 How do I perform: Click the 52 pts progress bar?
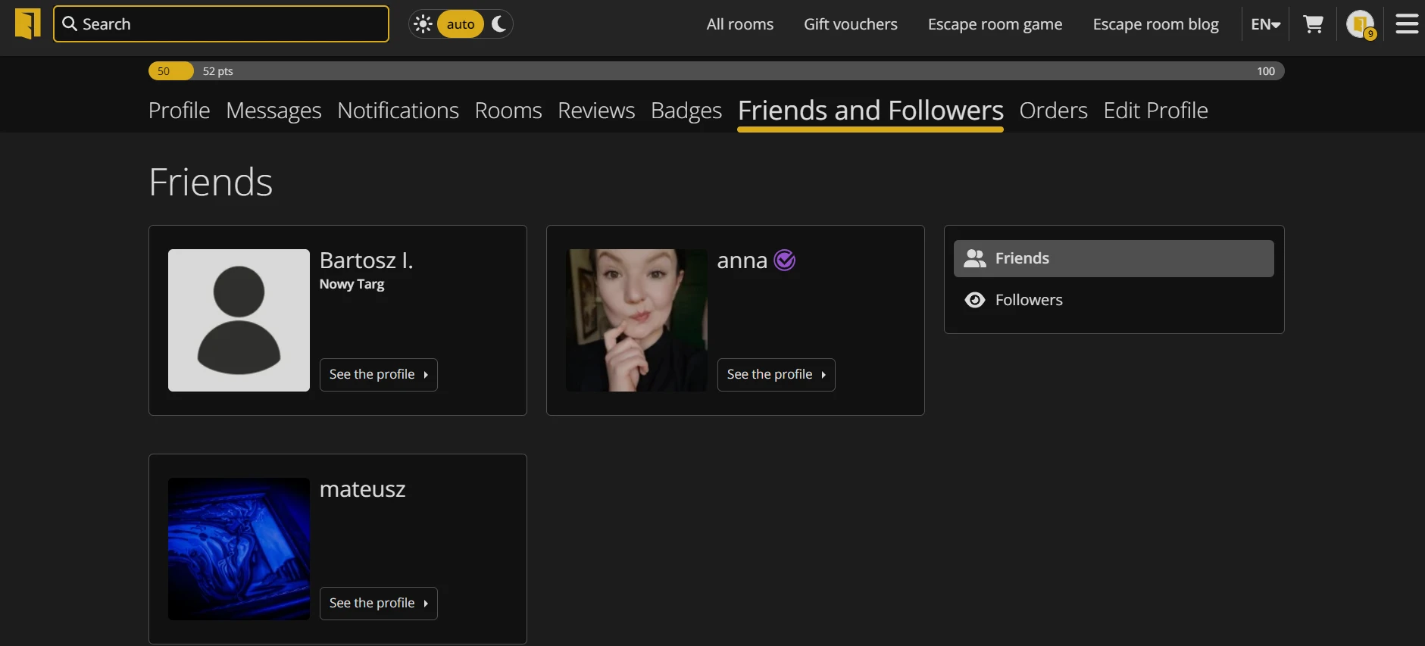pyautogui.click(x=715, y=71)
